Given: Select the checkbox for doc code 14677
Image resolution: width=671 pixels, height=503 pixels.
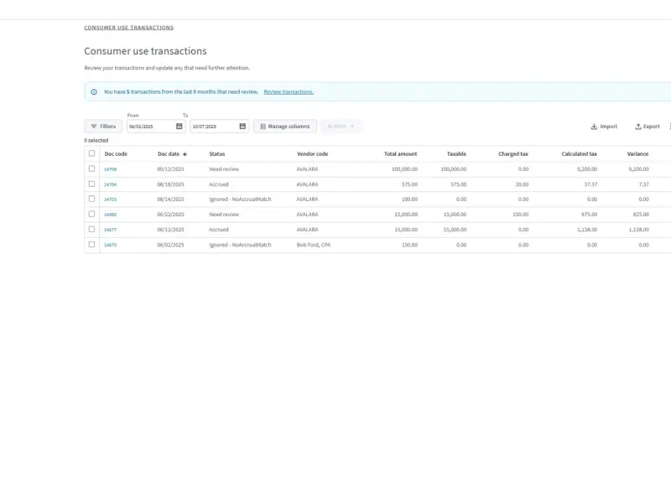Looking at the screenshot, I should [x=91, y=229].
